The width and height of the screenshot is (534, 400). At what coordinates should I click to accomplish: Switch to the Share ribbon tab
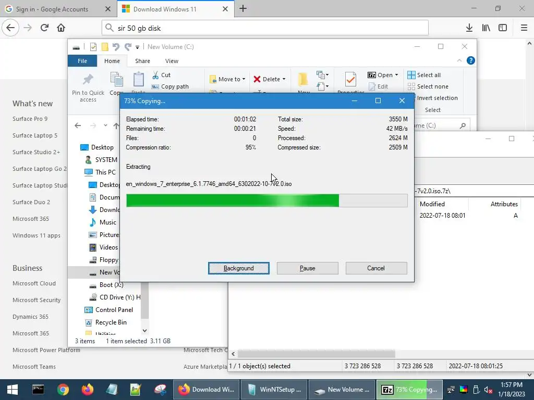click(142, 61)
